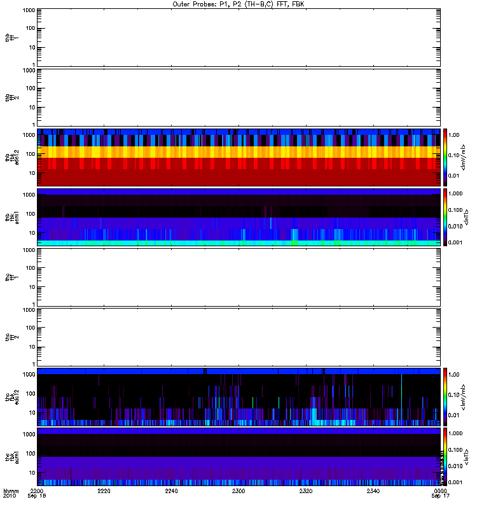Image resolution: width=477 pixels, height=509 pixels.
Task: Click the '100' y-tick of thb fff 2 panel
Action: click(x=31, y=88)
